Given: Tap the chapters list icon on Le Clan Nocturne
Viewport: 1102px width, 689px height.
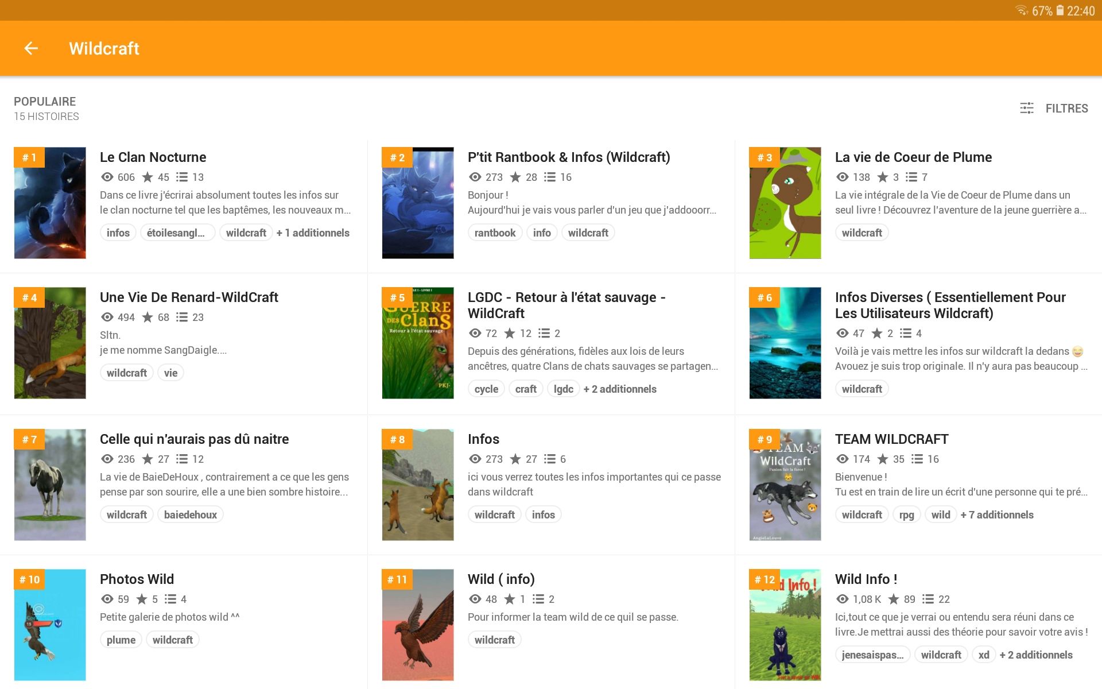Looking at the screenshot, I should (x=182, y=177).
